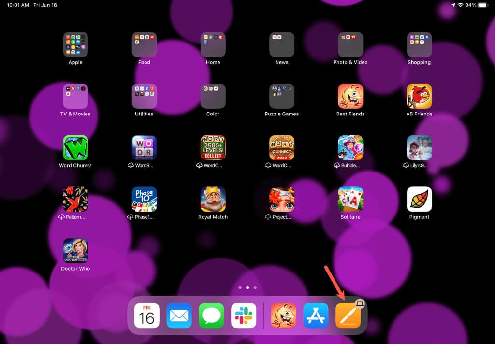The width and height of the screenshot is (495, 344).
Task: Open the Word Chums! app
Action: [75, 148]
